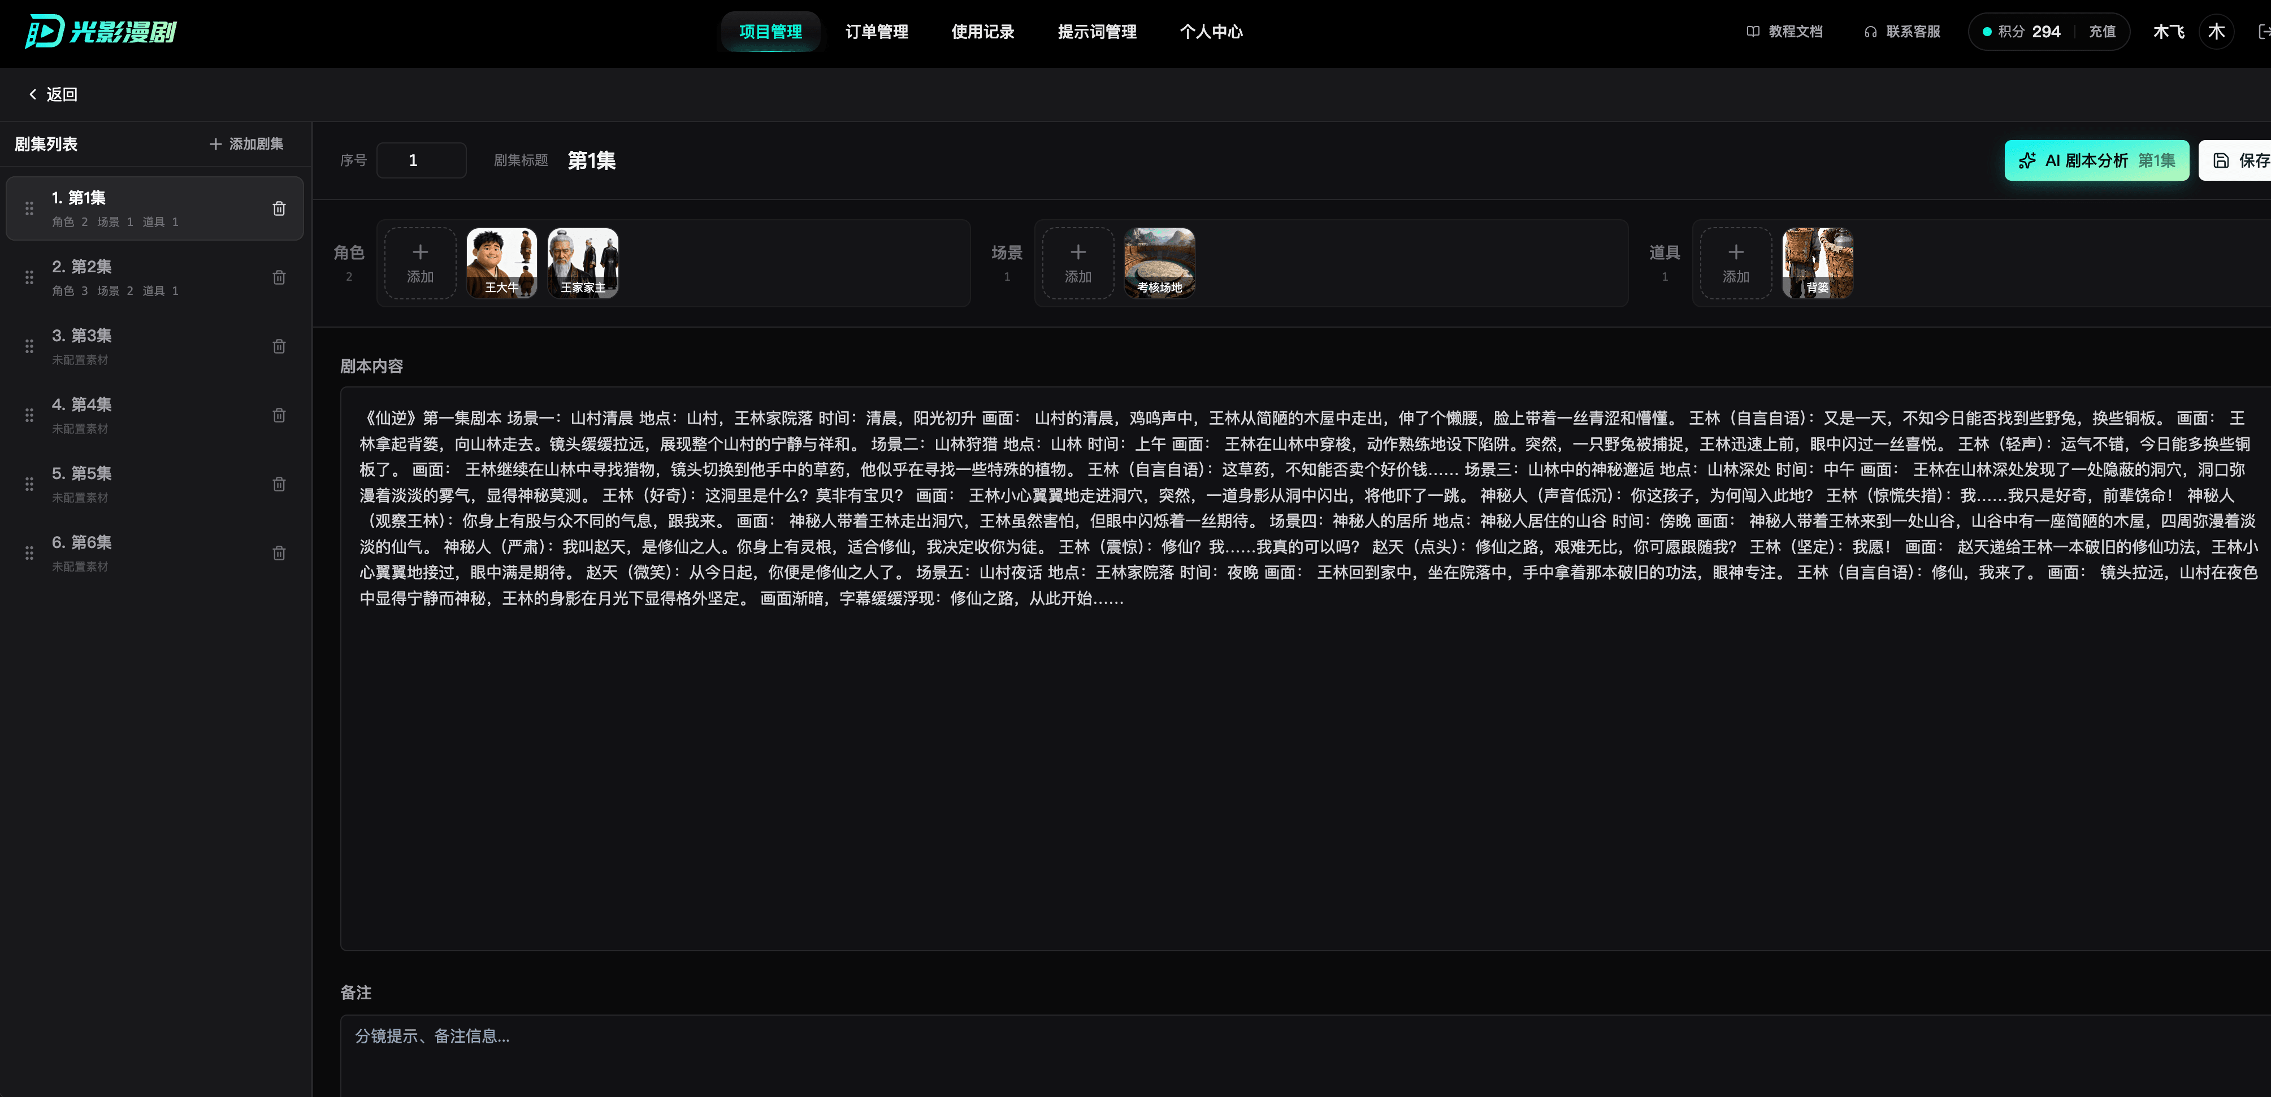Click drag handle of 第2集
This screenshot has width=2271, height=1097.
coord(29,277)
